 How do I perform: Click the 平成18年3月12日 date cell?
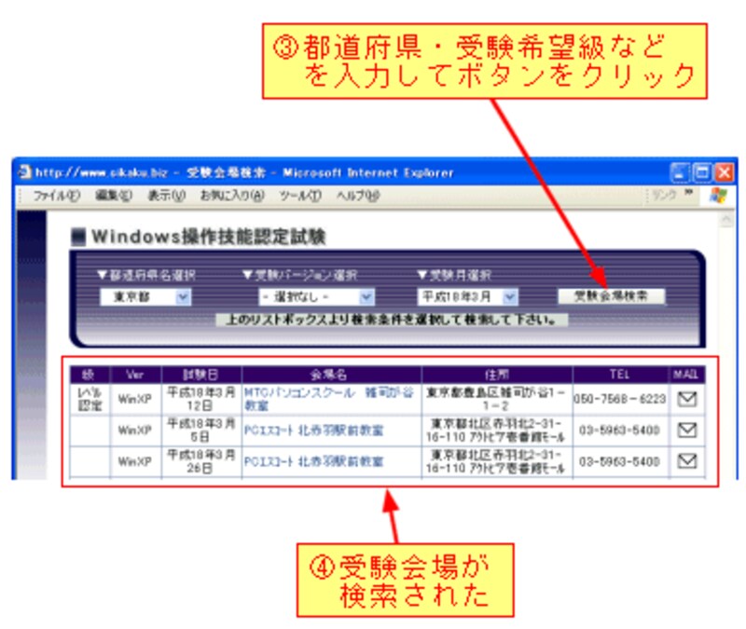coord(200,399)
